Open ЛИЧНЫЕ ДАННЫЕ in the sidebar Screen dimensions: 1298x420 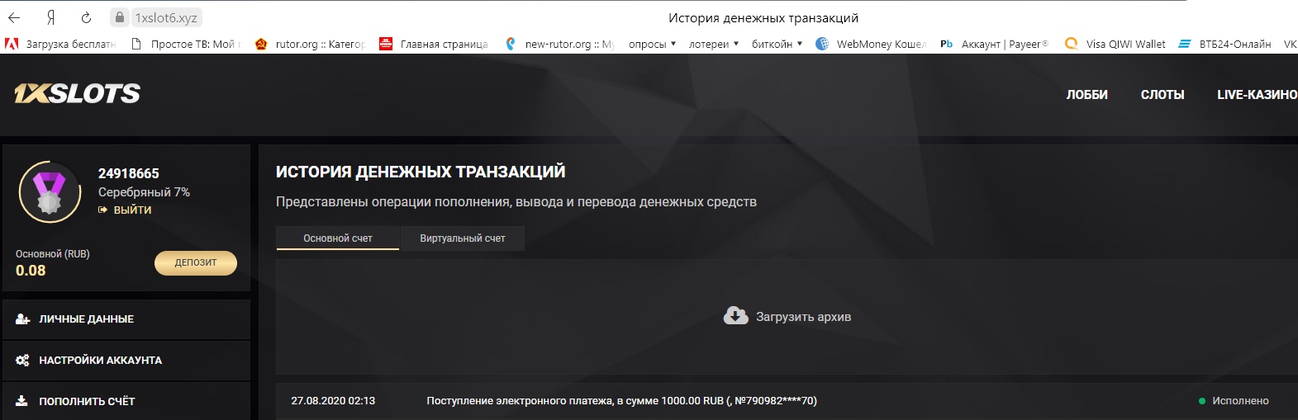coord(126,319)
